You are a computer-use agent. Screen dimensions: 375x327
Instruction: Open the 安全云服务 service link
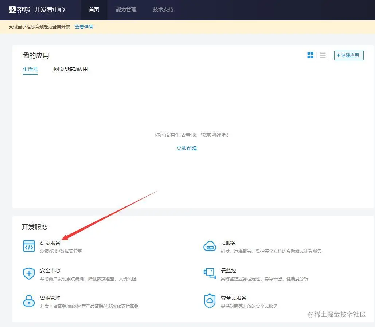click(x=233, y=298)
